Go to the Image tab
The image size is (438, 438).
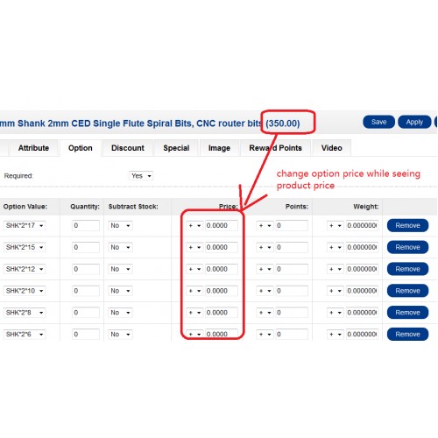coord(219,148)
